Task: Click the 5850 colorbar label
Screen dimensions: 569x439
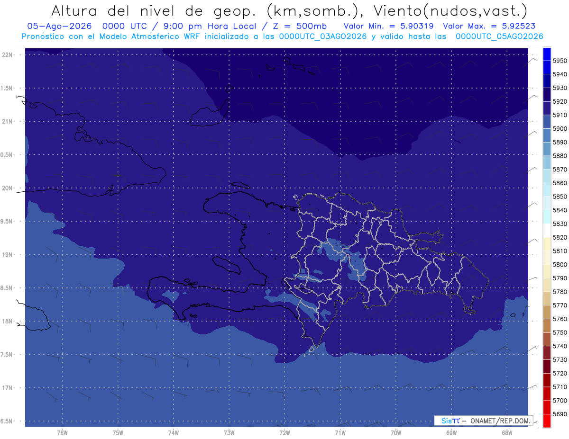Action: tap(560, 197)
